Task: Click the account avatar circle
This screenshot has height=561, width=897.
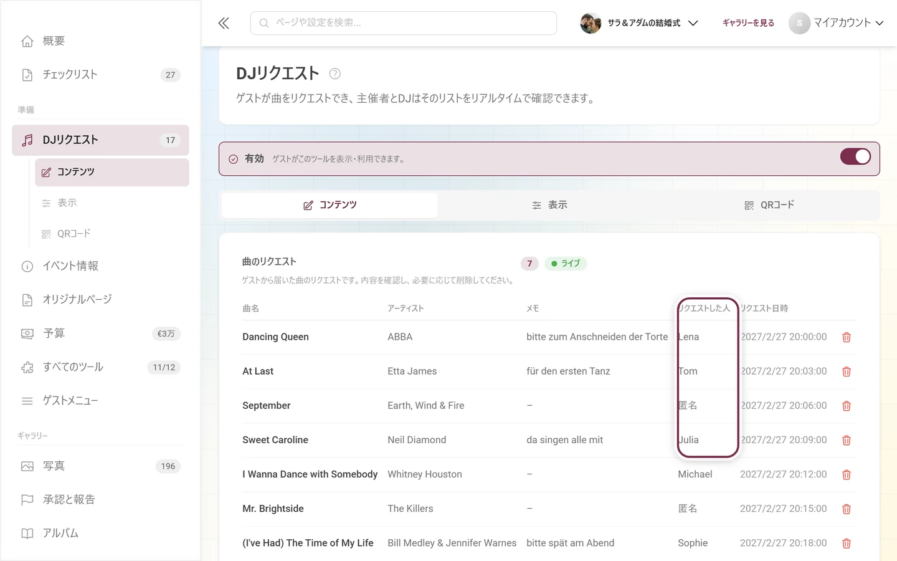Action: tap(799, 23)
